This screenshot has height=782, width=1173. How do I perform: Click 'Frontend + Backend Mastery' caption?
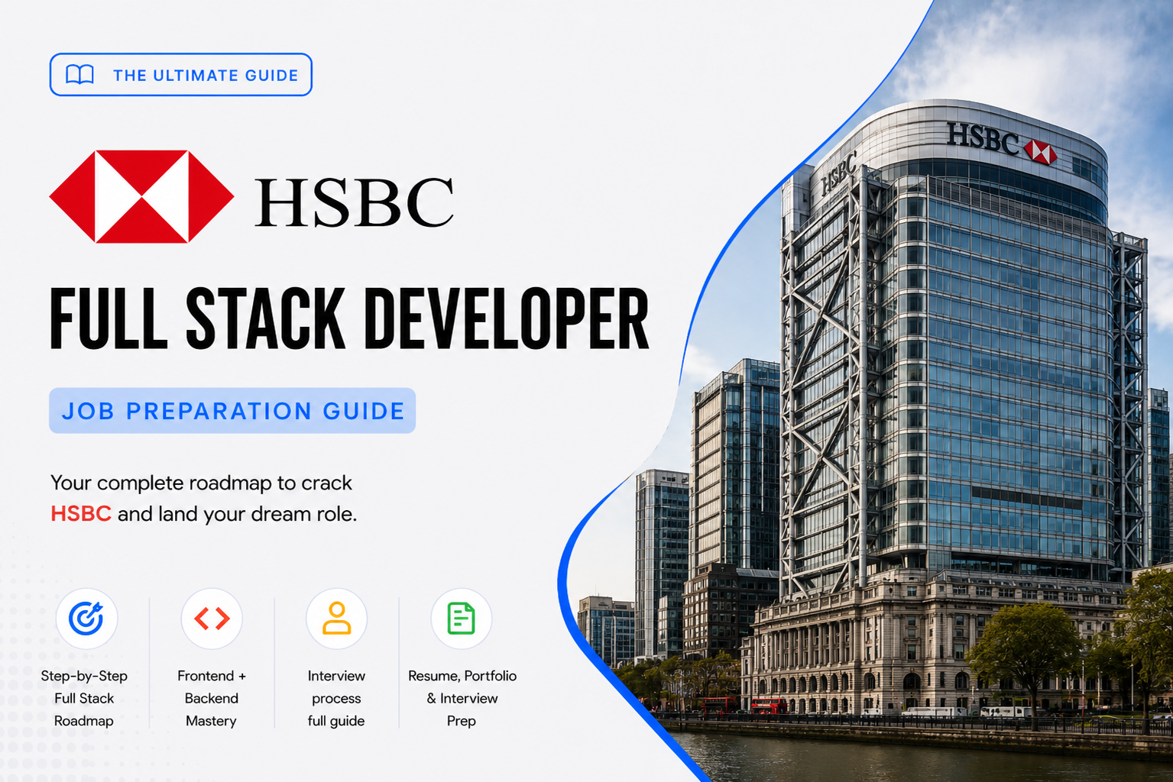point(212,698)
